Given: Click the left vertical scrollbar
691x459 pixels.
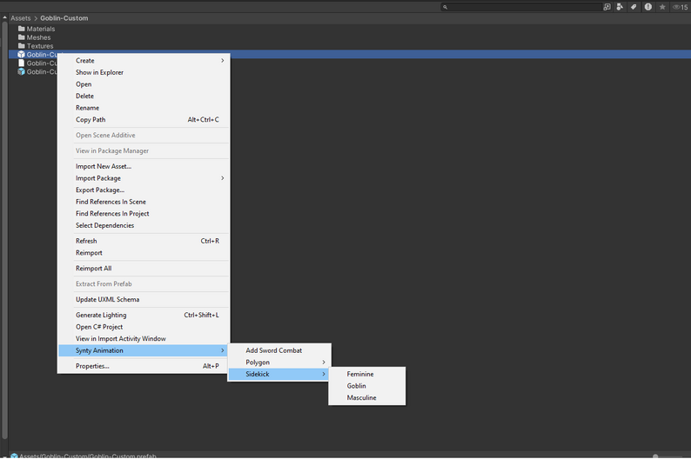Looking at the screenshot, I should tap(5, 230).
